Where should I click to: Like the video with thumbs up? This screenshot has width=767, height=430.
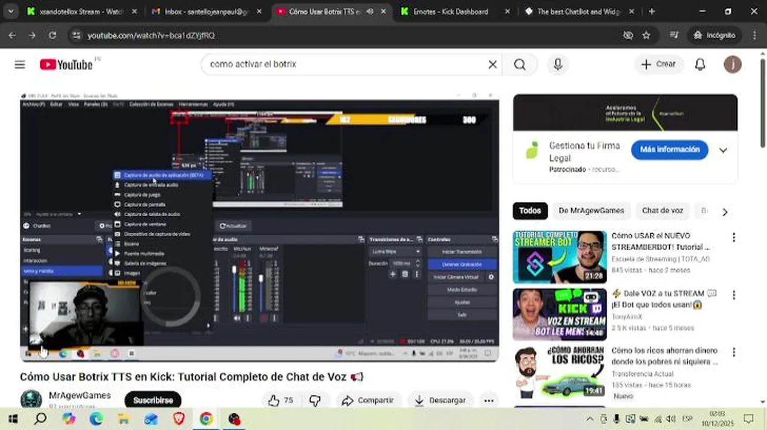280,400
